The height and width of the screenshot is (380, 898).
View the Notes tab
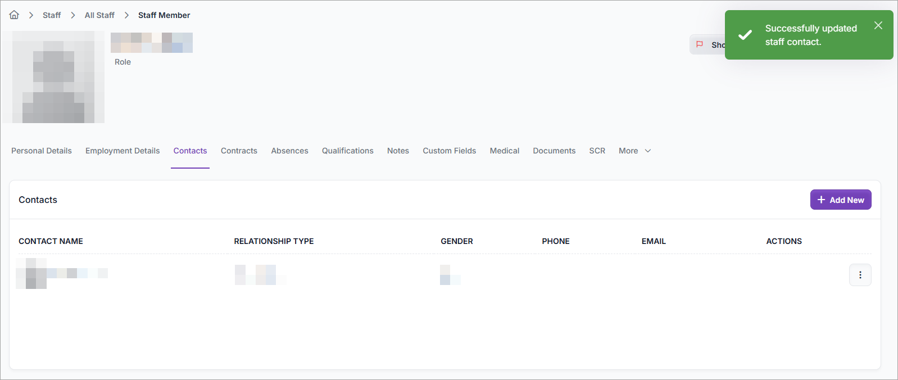tap(398, 151)
